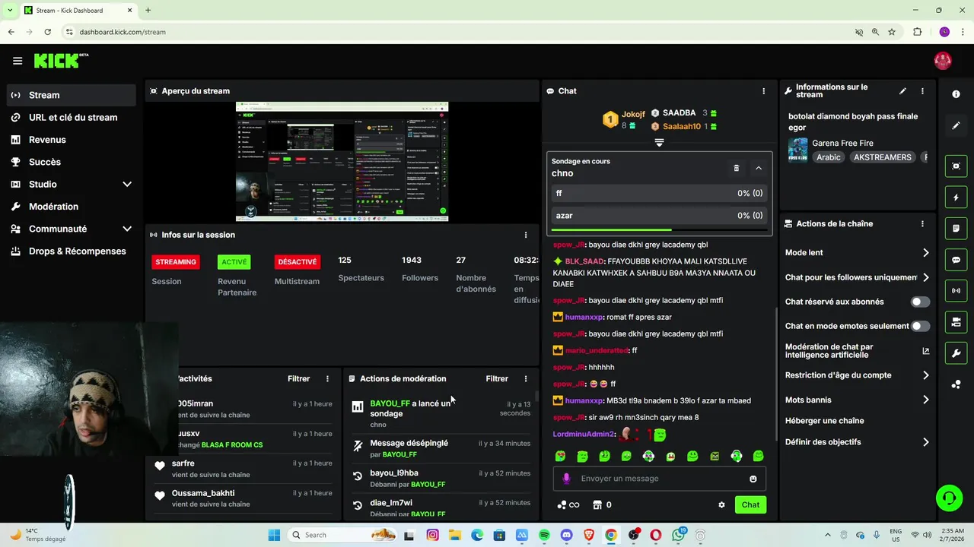
Task: Open the Chat panel options menu
Action: click(x=763, y=91)
